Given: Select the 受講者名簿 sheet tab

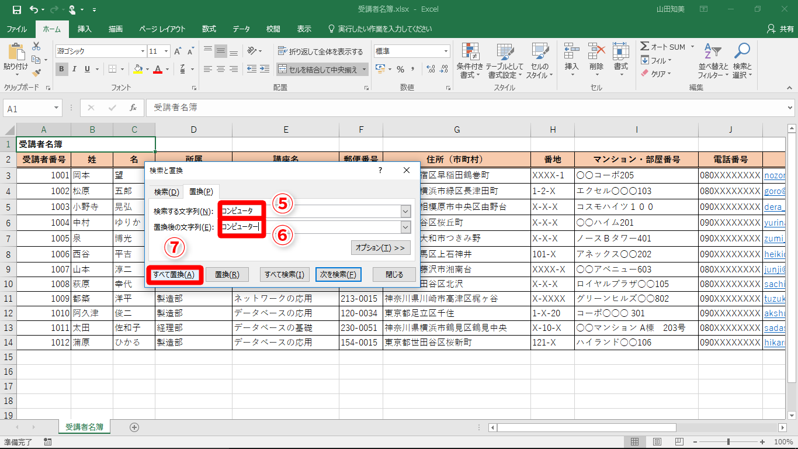Looking at the screenshot, I should (85, 427).
